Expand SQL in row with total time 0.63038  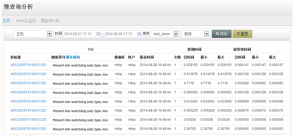(x=54, y=120)
